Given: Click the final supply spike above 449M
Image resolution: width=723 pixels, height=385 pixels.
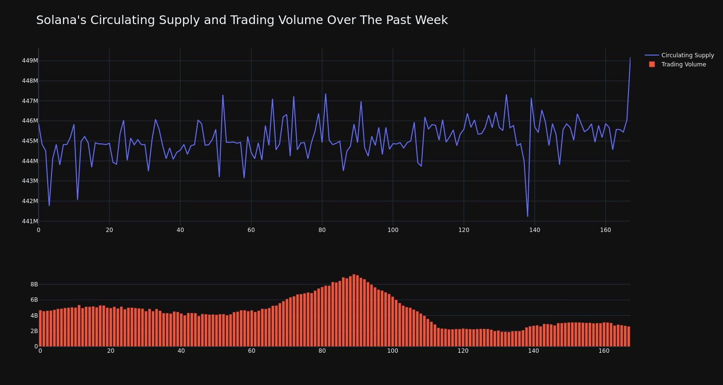Looking at the screenshot, I should (x=630, y=58).
